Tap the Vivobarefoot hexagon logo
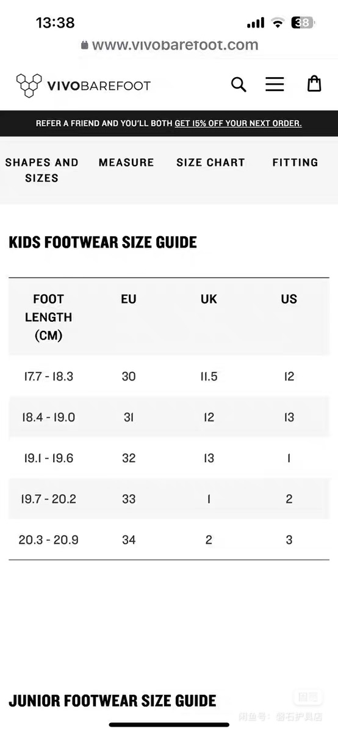 click(x=29, y=86)
